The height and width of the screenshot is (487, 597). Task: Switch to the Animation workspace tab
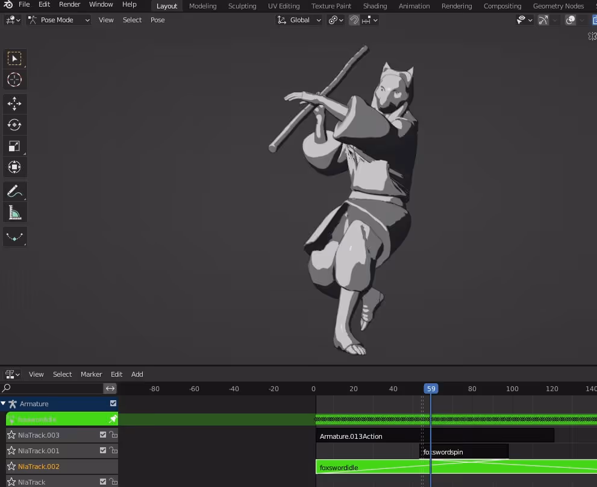414,6
